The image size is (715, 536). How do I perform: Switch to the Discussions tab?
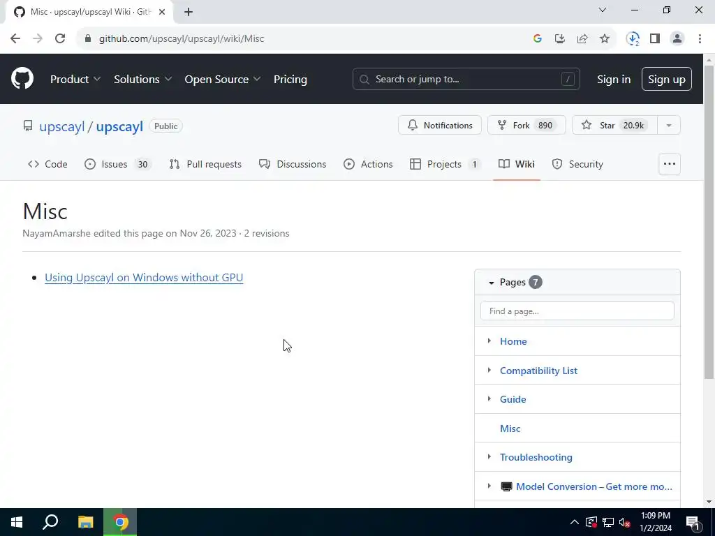click(293, 164)
